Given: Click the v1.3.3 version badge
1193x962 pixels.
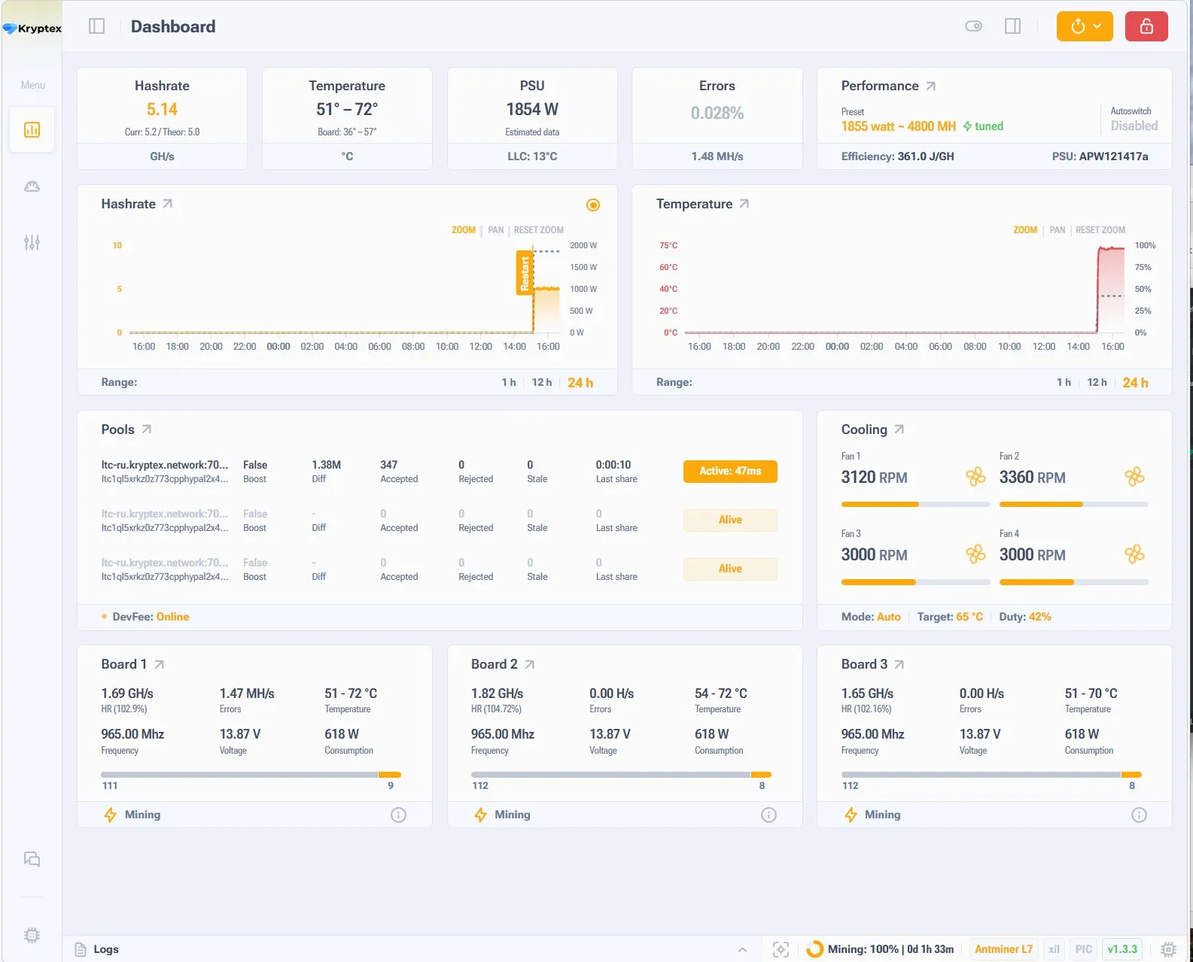Looking at the screenshot, I should tap(1122, 949).
